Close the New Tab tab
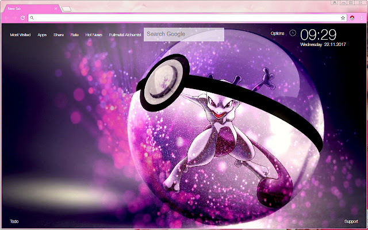This screenshot has width=368, height=230. click(56, 9)
